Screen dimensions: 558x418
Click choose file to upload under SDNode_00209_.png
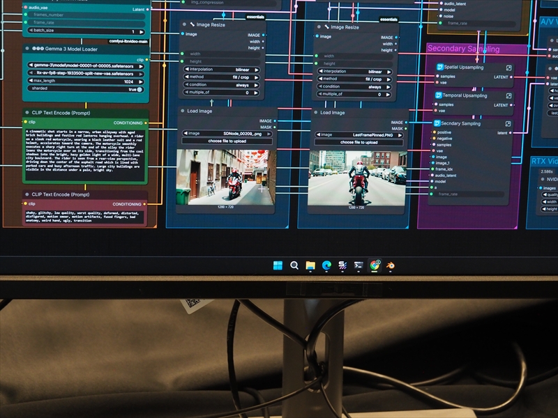pyautogui.click(x=225, y=142)
